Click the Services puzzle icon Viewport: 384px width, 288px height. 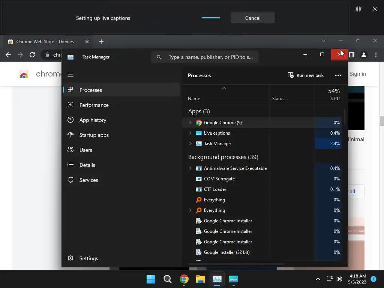[x=70, y=180]
